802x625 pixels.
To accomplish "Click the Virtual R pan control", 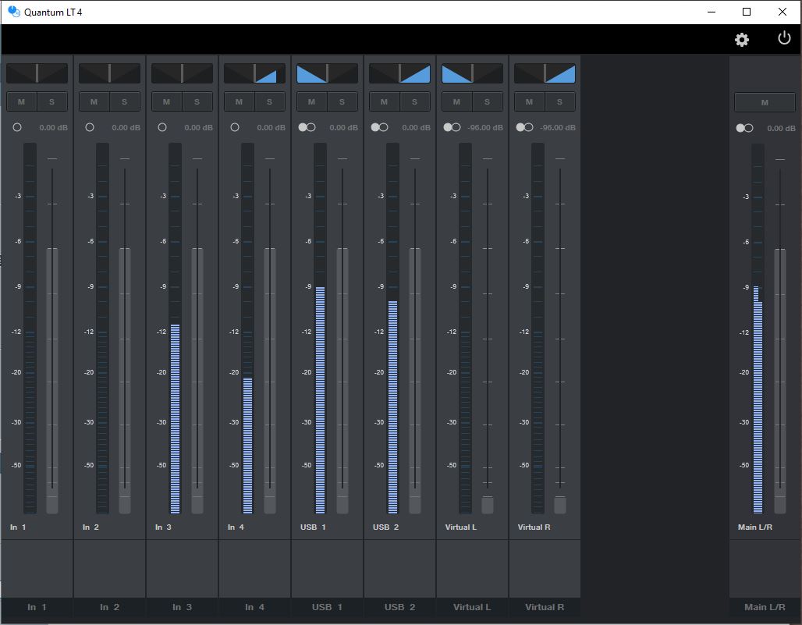I will tap(545, 73).
